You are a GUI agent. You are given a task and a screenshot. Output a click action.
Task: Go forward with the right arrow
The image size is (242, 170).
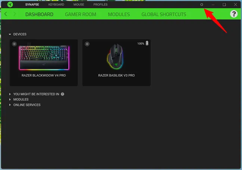coord(15,14)
